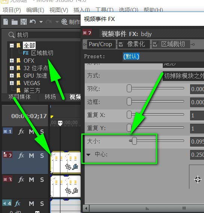Image resolution: width=204 pixels, height=213 pixels.
Task: Solo video track 2
Action: [42, 156]
